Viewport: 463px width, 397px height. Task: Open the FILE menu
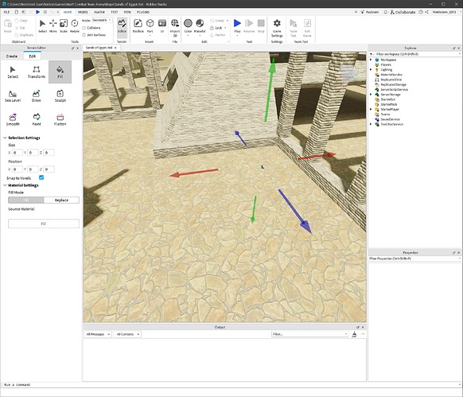(7, 12)
